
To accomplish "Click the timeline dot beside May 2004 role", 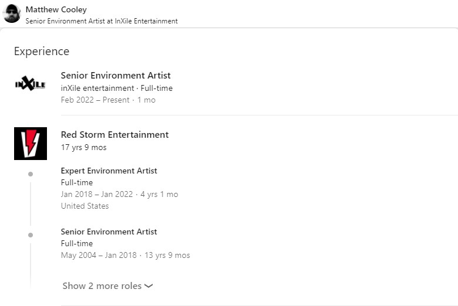I will [31, 235].
